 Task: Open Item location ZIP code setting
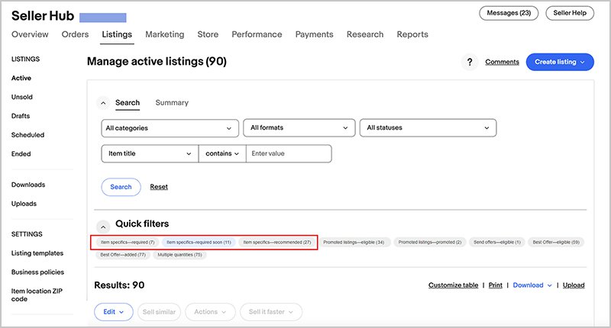click(x=37, y=295)
